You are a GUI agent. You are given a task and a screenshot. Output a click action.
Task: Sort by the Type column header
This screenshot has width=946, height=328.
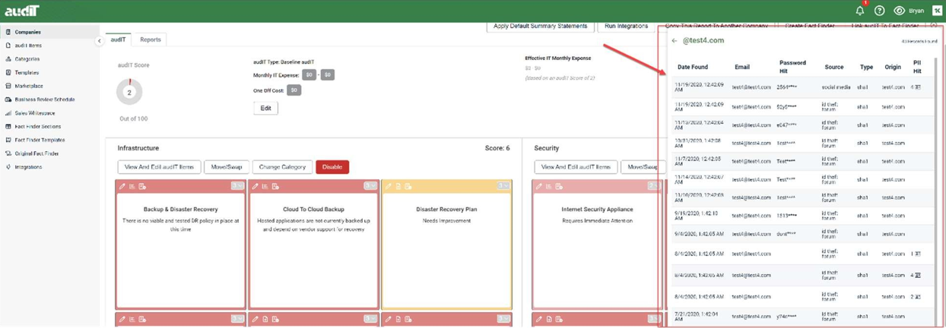coord(866,67)
